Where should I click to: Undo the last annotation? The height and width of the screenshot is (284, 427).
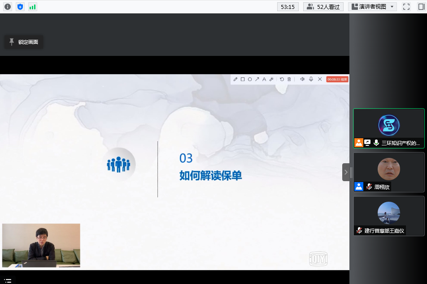(282, 79)
